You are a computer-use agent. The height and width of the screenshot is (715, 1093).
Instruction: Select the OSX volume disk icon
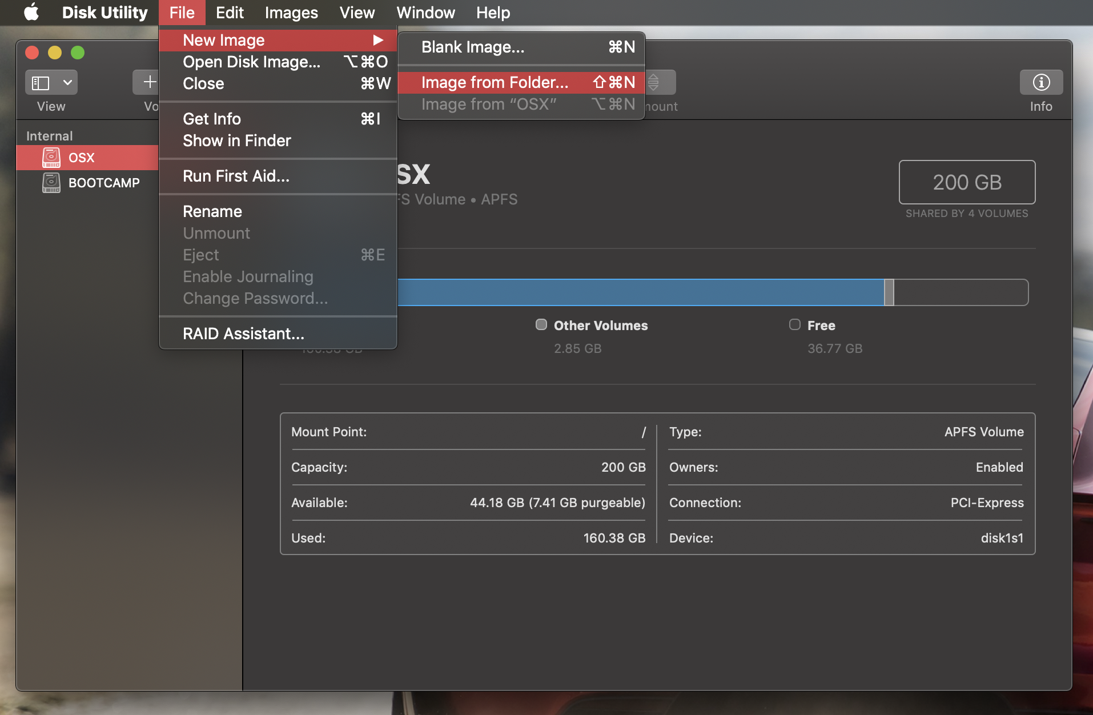51,158
